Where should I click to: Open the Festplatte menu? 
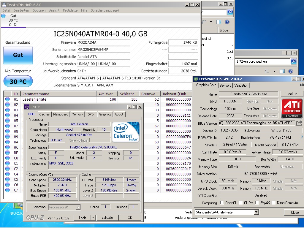[x=70, y=10]
